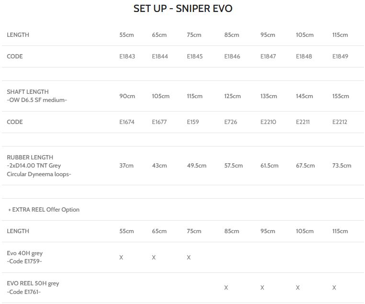
Task: Select the 37cm rubber length value
Action: click(x=126, y=166)
